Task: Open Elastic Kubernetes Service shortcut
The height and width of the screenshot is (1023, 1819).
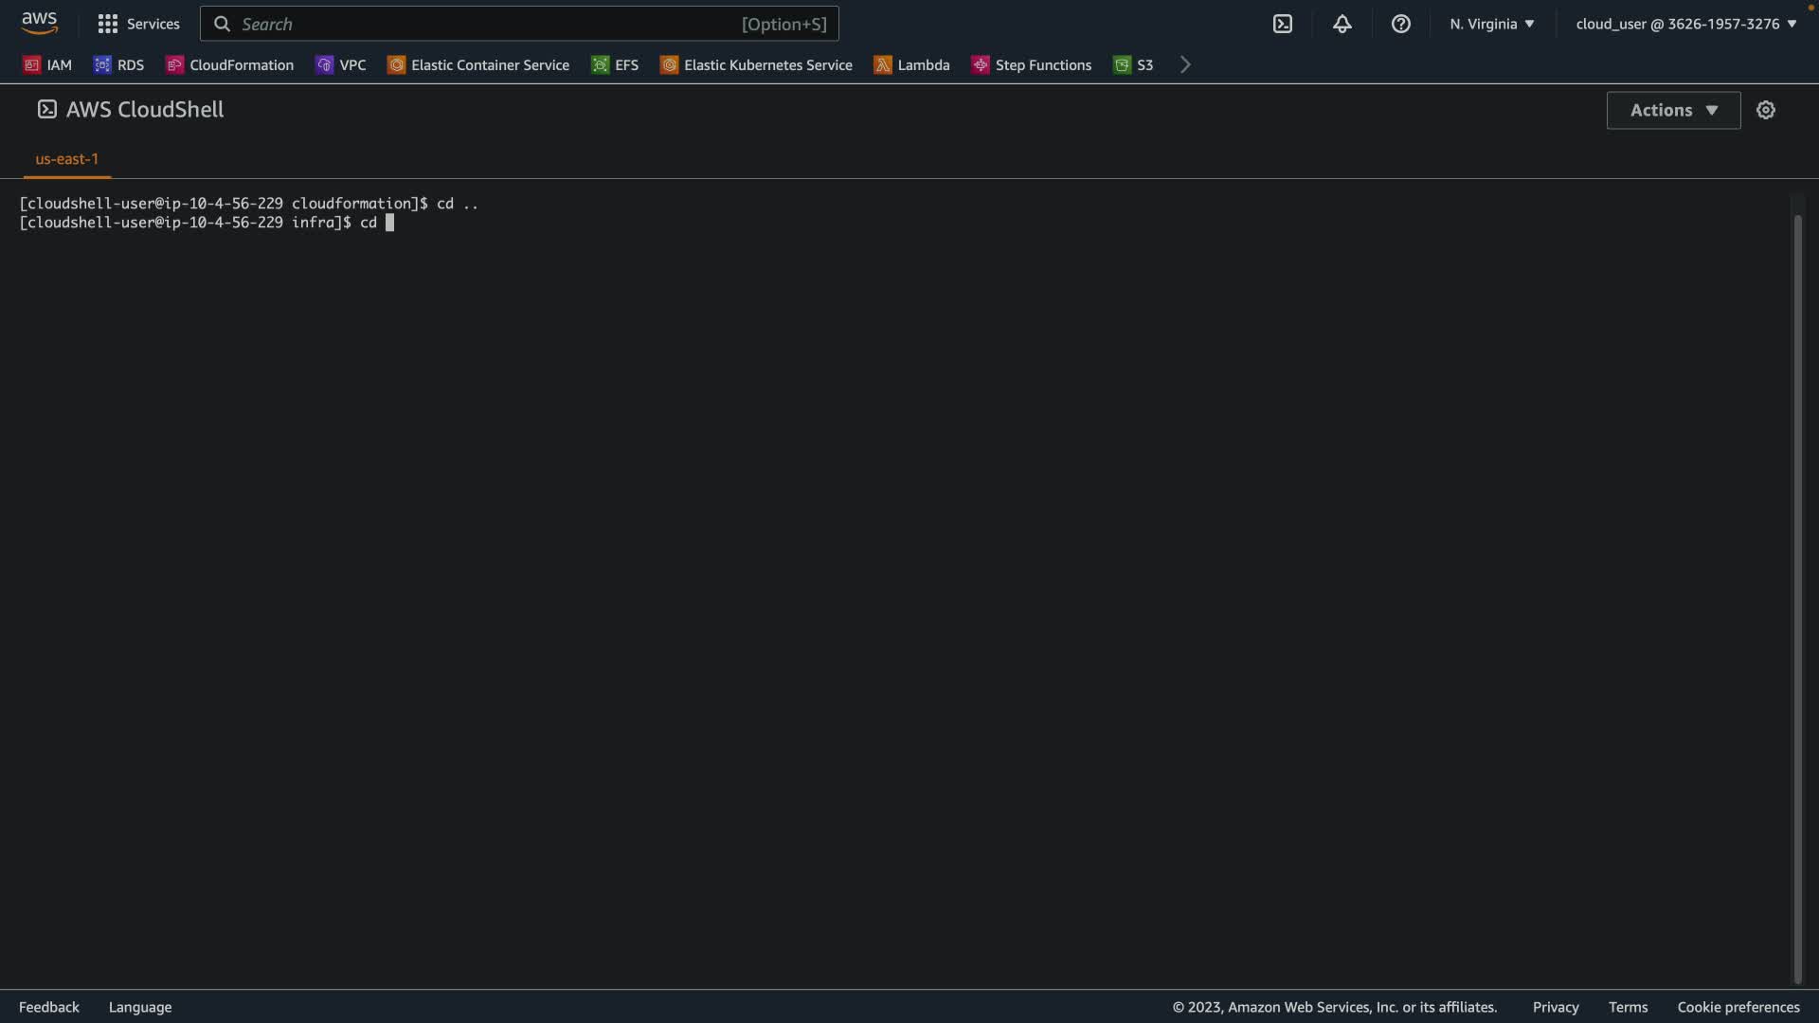Action: pos(756,65)
